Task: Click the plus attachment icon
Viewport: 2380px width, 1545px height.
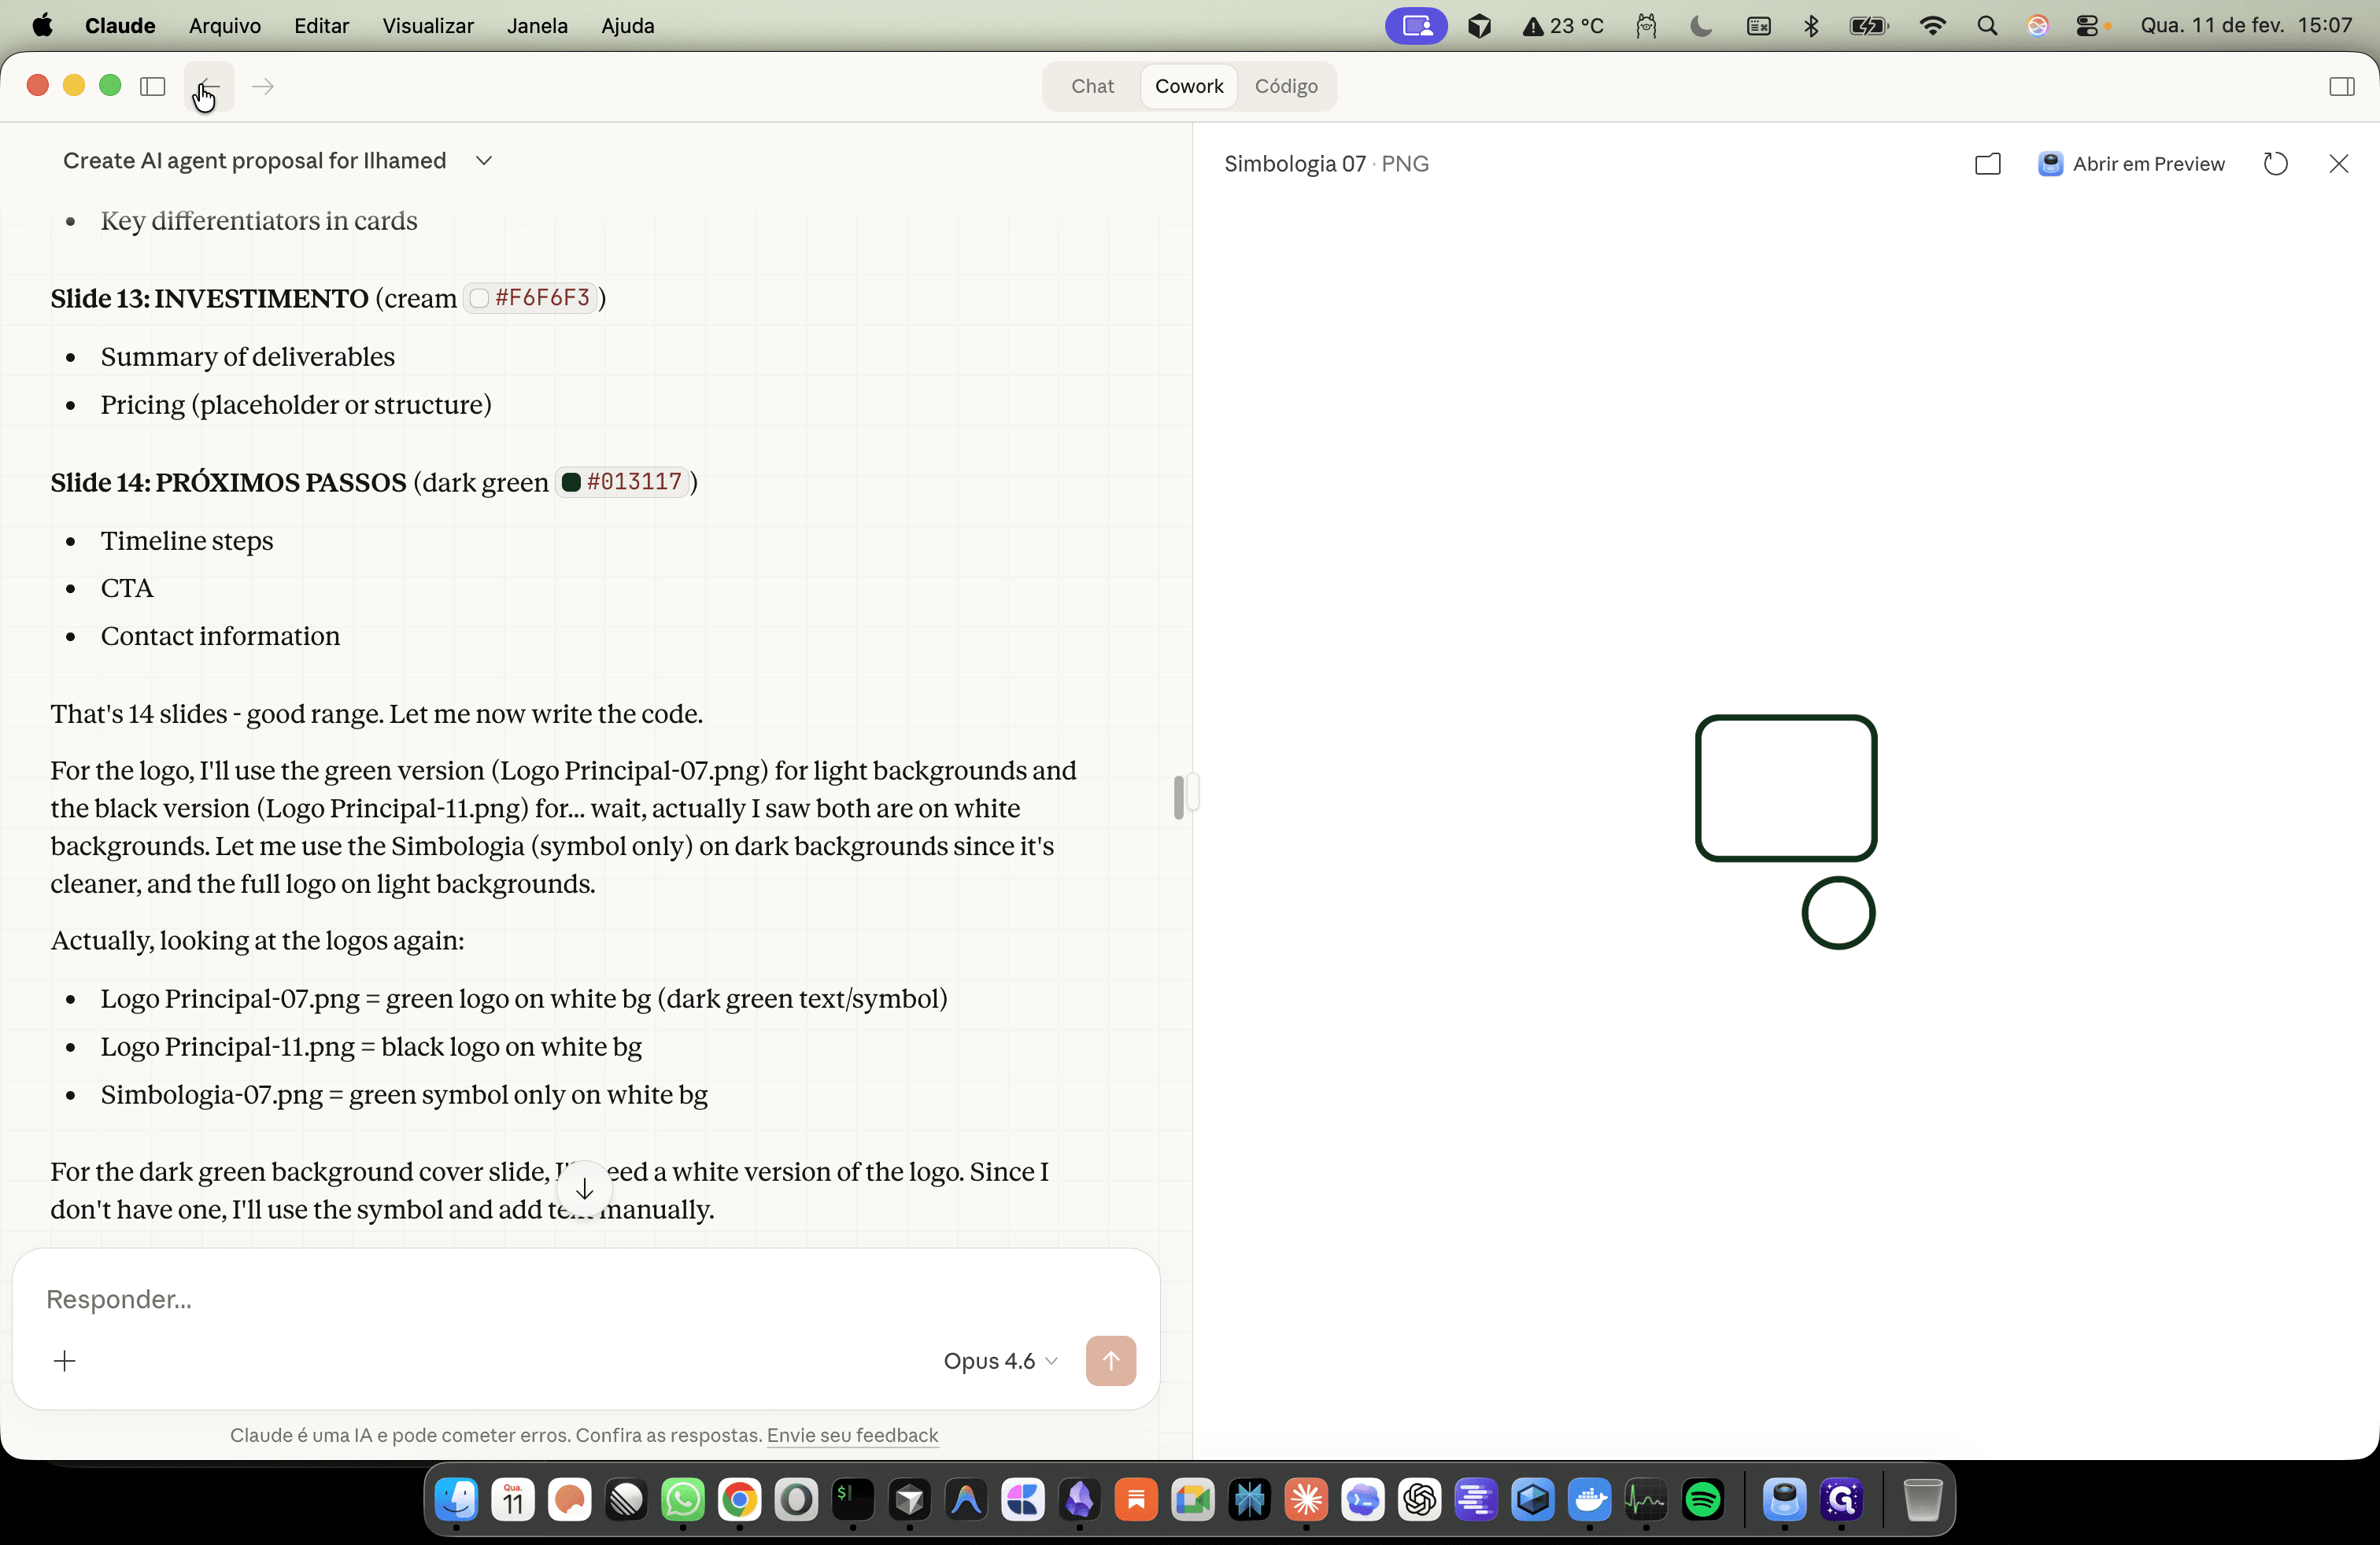Action: coord(65,1361)
